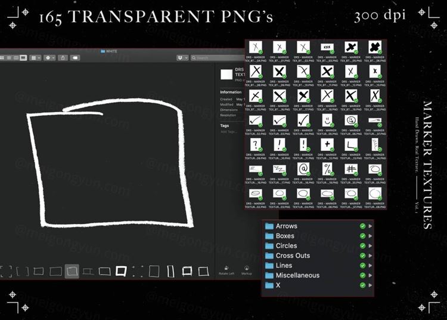Select the highlighted box thumbnail in filmstrip

click(72, 272)
